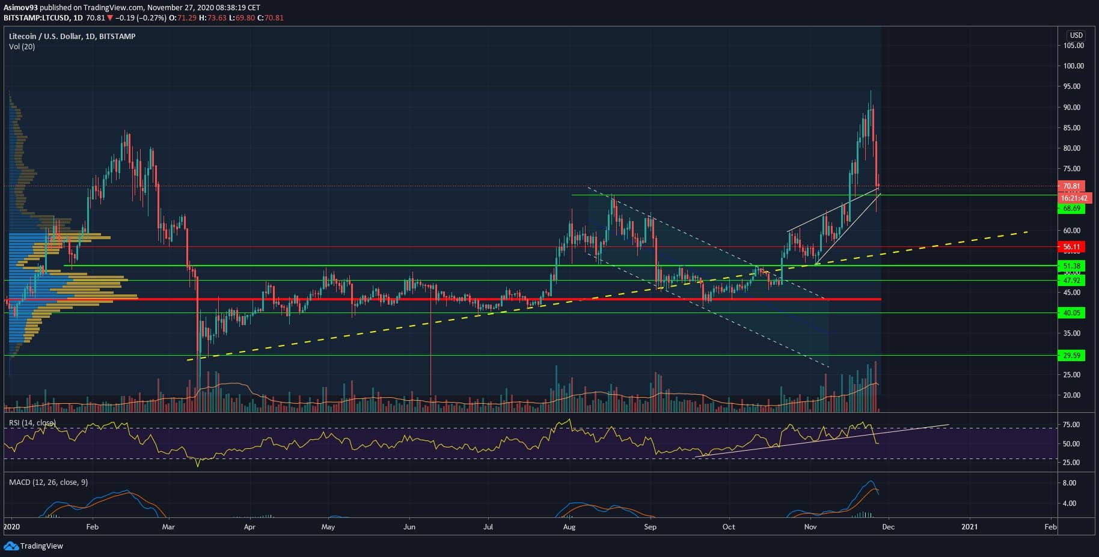Screen dimensions: 1099x557
Task: Click the 16:21:42 candle countdown timer
Action: (1074, 198)
